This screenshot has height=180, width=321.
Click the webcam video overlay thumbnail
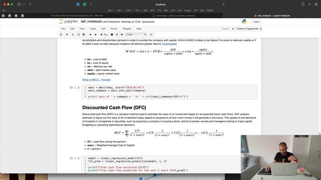(x=281, y=157)
